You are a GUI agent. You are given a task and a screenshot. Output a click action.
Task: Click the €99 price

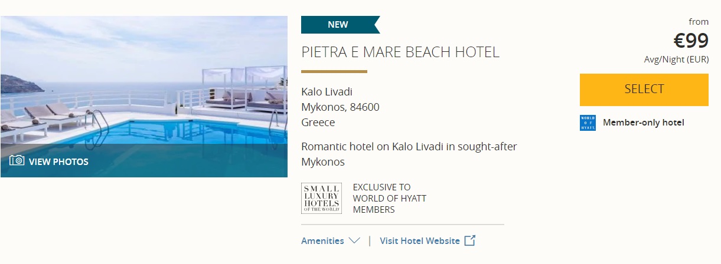691,41
